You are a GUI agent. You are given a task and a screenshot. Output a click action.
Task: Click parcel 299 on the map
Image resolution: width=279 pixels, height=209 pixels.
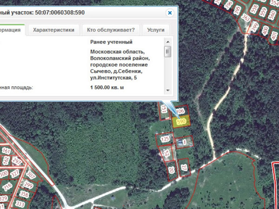point(28,185)
